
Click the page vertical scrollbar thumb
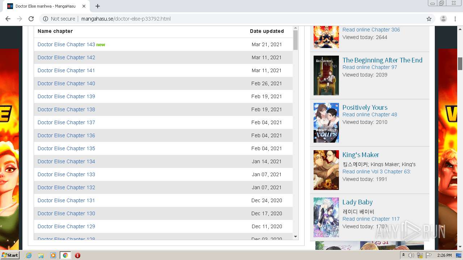460,64
